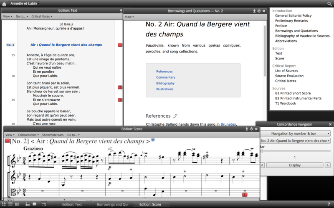Open the View dropdown in Edition: Text
This screenshot has height=208, width=334.
pos(8,17)
